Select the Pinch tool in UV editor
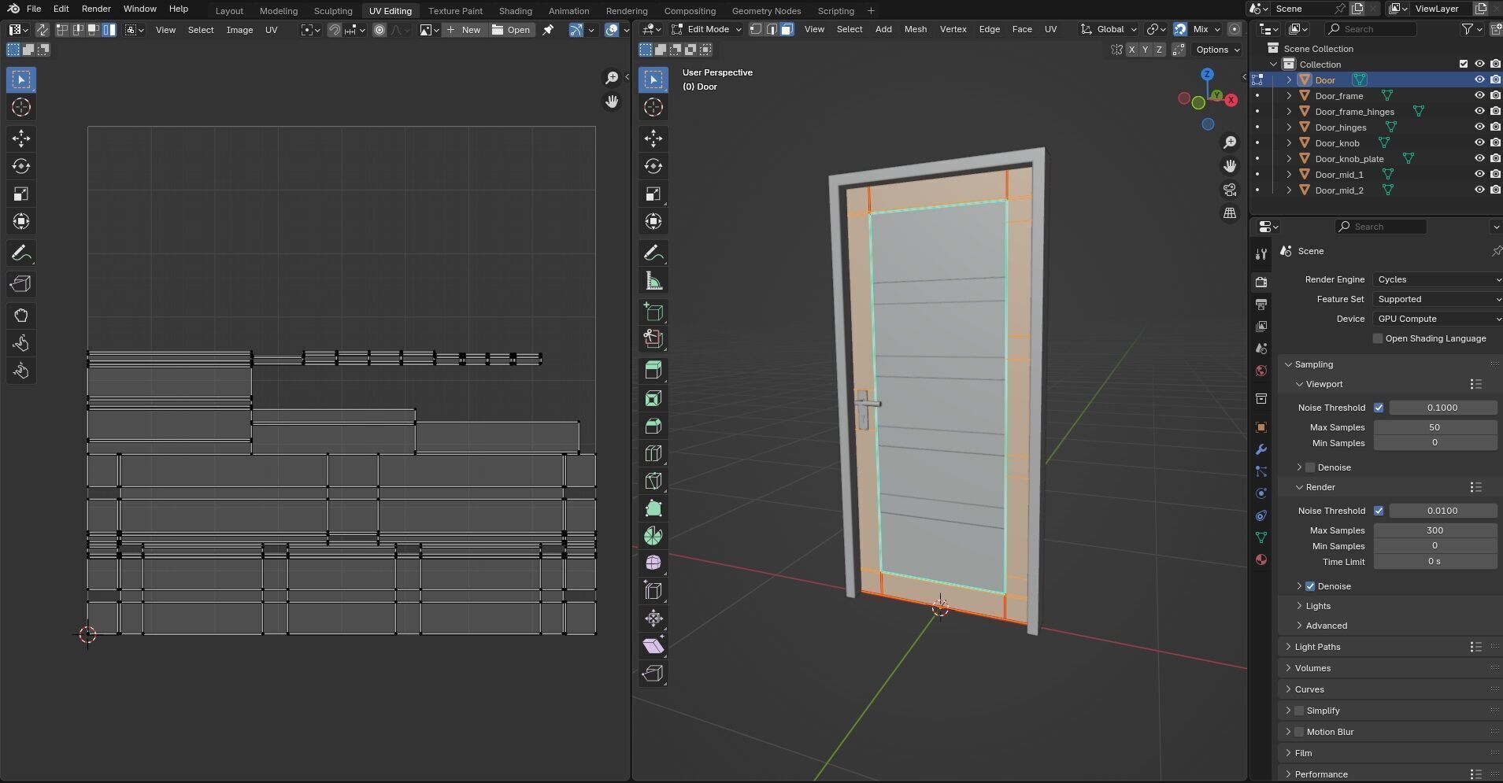Image resolution: width=1503 pixels, height=783 pixels. point(21,371)
